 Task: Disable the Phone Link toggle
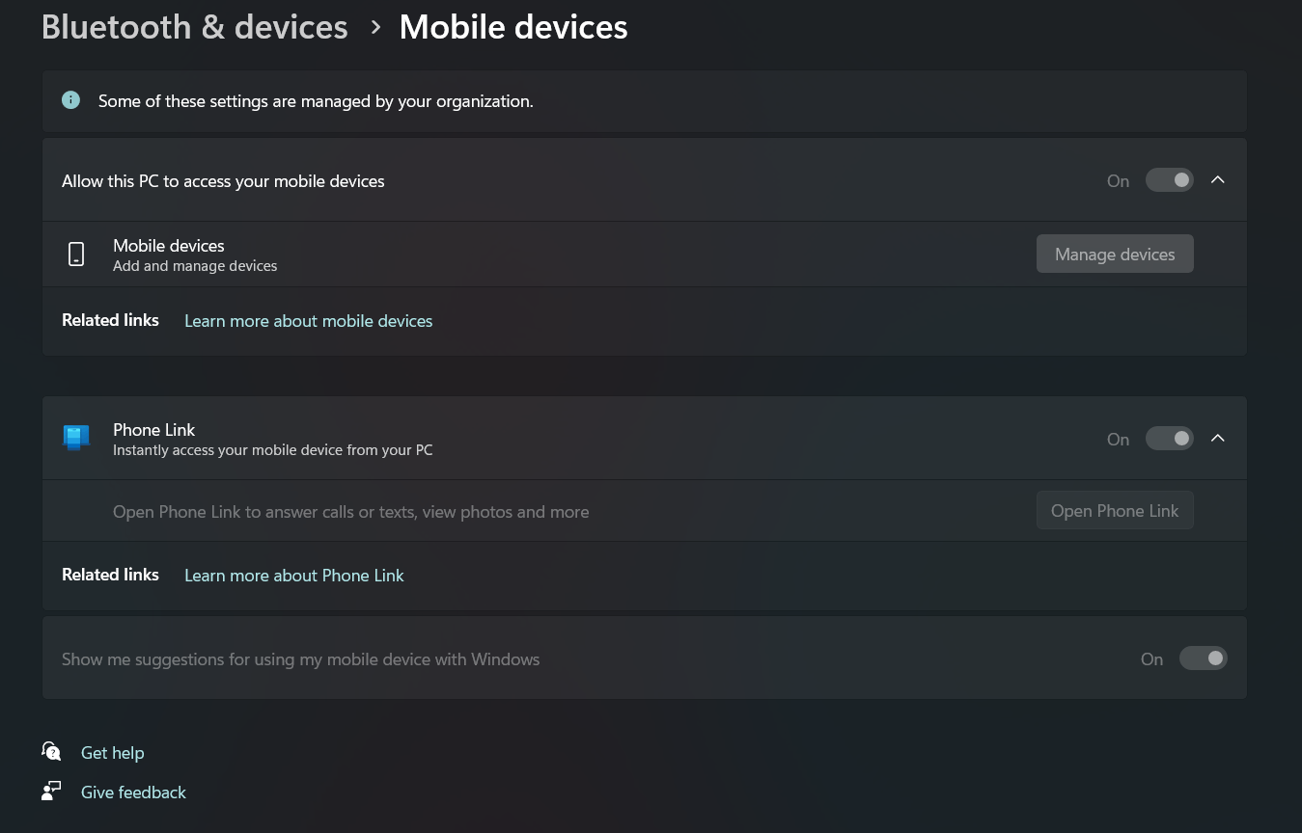pos(1169,438)
